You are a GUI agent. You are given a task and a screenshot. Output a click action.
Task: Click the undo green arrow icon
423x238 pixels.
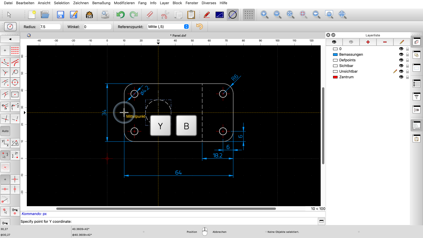coord(121,14)
